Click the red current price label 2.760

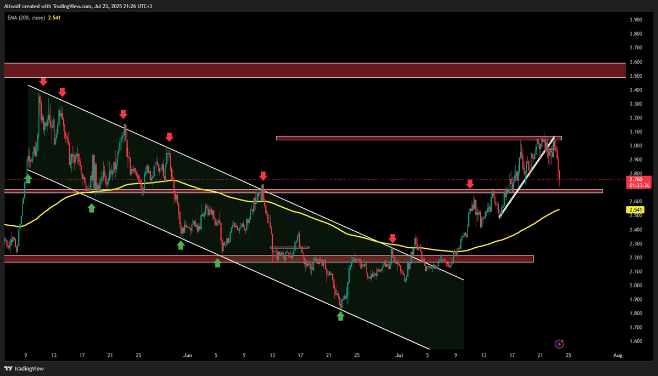pos(635,179)
